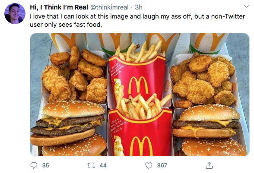The width and height of the screenshot is (254, 173).
Task: Open tweet detail by clicking tweet text
Action: coord(137,21)
